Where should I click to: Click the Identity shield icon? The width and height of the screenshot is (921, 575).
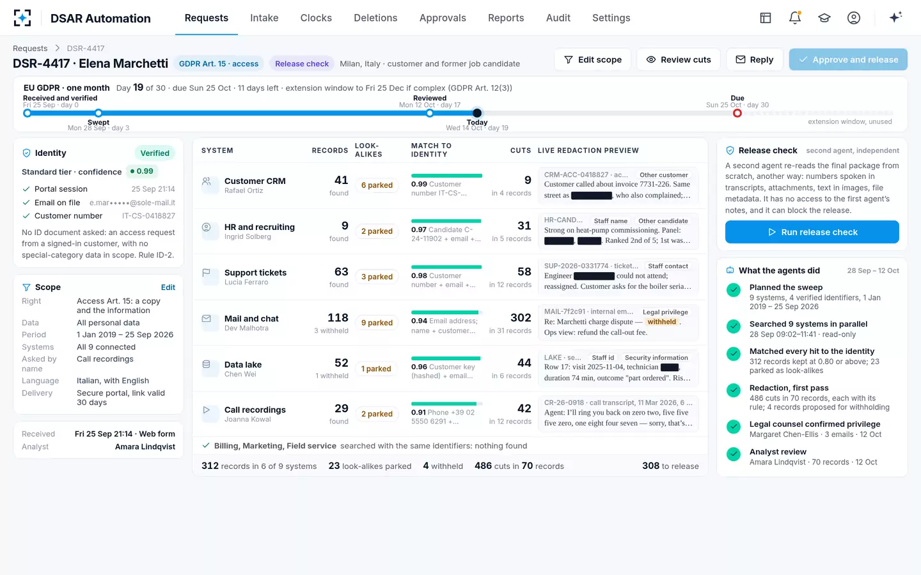26,153
